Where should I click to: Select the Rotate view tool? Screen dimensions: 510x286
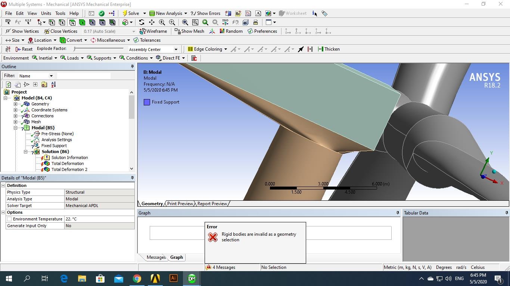[x=142, y=22]
